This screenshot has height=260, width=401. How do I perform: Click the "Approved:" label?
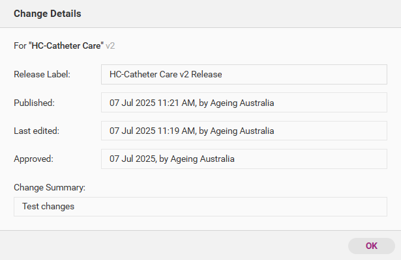coord(33,159)
